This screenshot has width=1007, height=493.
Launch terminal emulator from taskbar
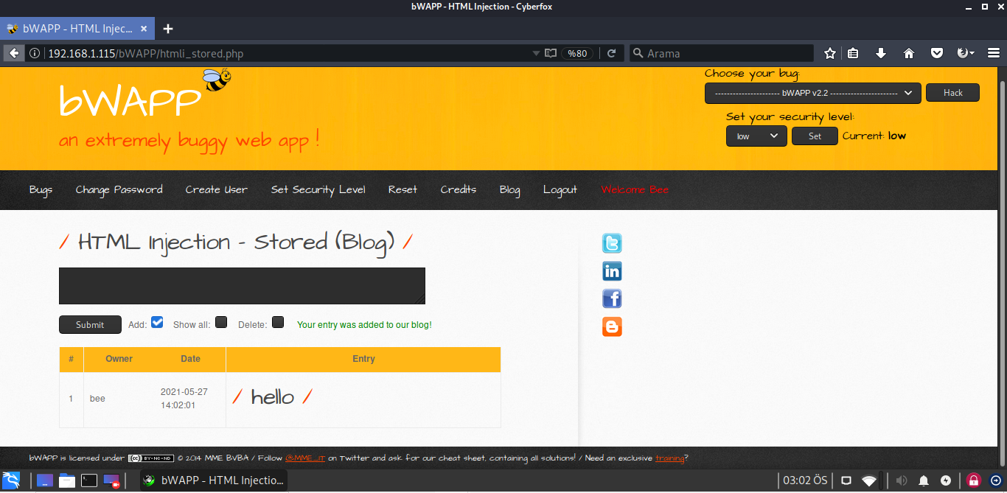click(x=89, y=480)
